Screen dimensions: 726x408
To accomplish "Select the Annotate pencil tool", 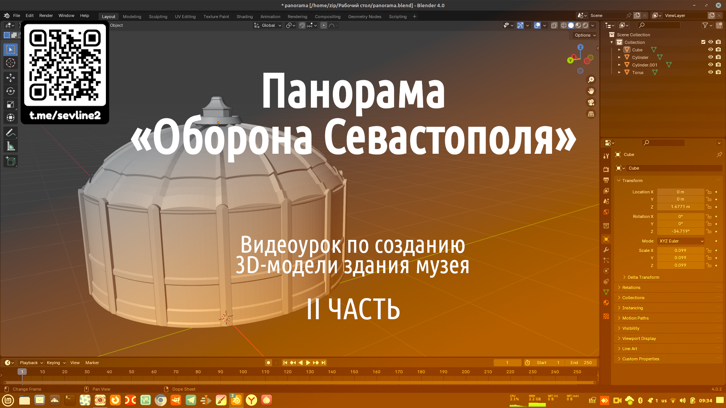I will [x=11, y=133].
